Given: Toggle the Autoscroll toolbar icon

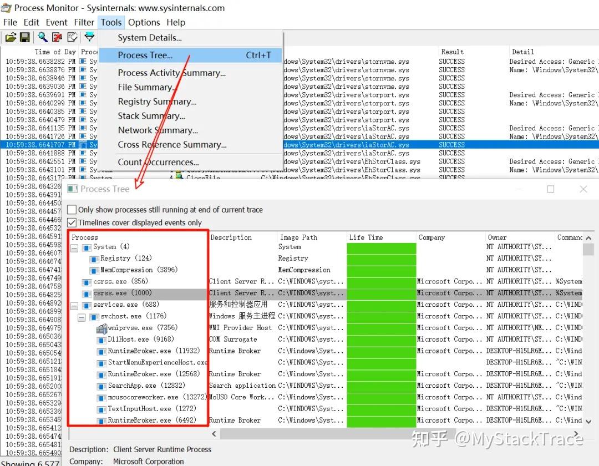Looking at the screenshot, I should [x=57, y=37].
